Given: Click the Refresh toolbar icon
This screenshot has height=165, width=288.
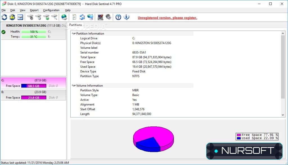Looking at the screenshot, I should [x=4, y=17].
